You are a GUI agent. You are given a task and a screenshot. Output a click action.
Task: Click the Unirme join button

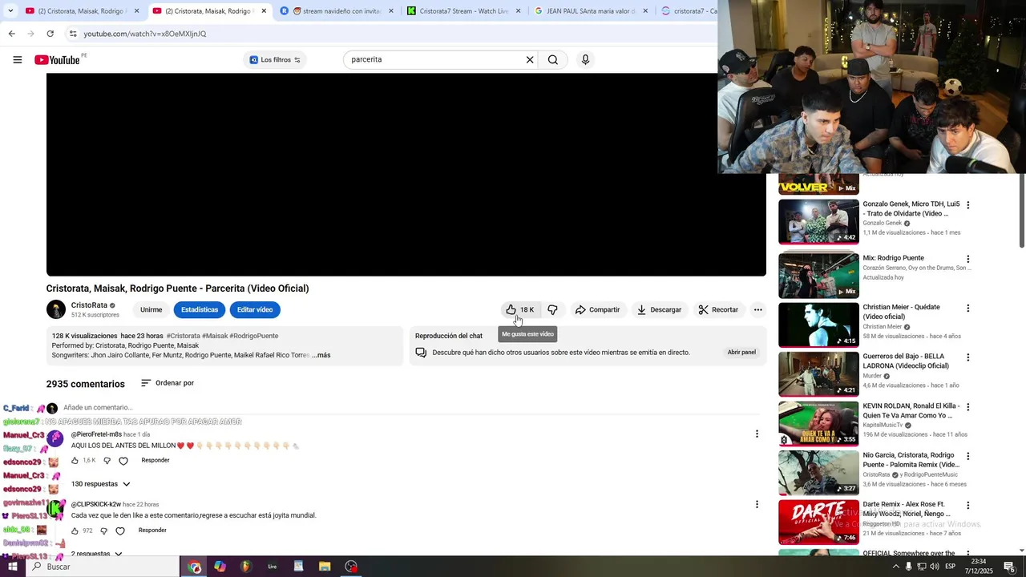click(151, 310)
